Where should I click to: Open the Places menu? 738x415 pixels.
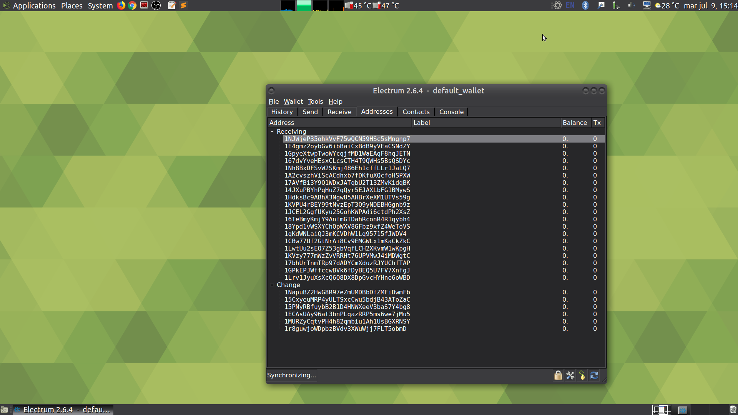(x=71, y=5)
